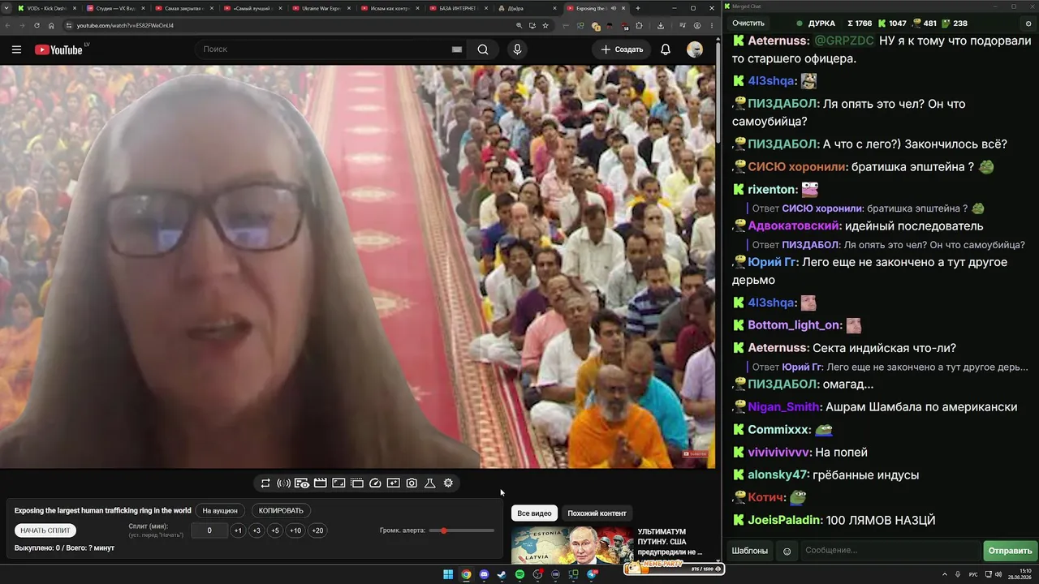The image size is (1039, 584).
Task: Open Discord from the taskbar
Action: pyautogui.click(x=485, y=575)
